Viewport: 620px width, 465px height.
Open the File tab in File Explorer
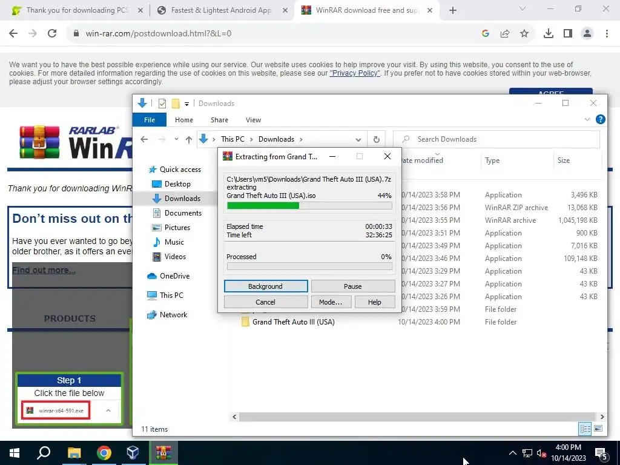[150, 120]
